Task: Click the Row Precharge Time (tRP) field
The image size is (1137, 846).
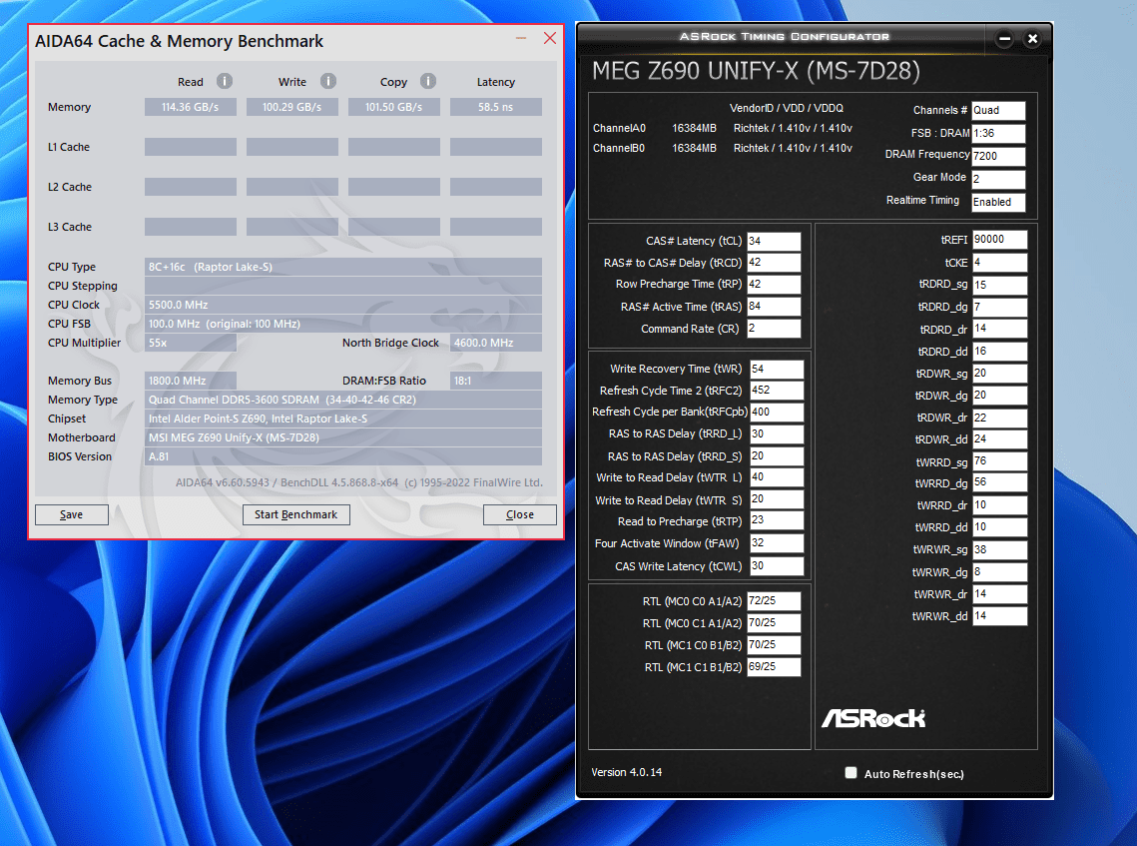Action: coord(774,285)
